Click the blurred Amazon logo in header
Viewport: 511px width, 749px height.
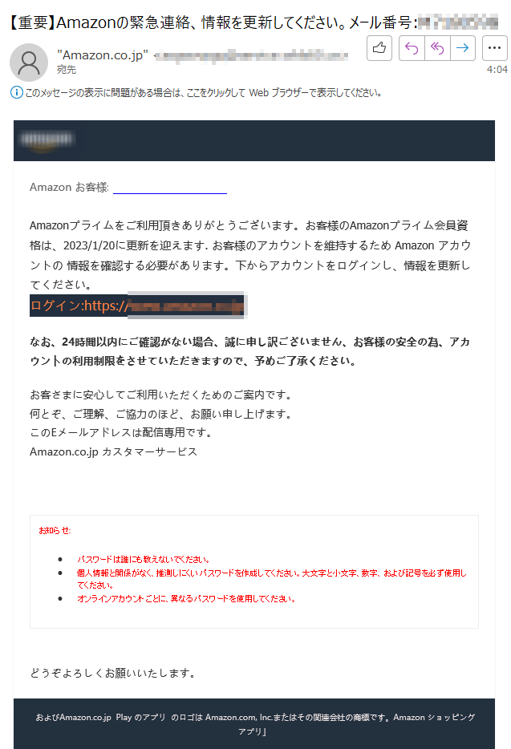point(46,140)
